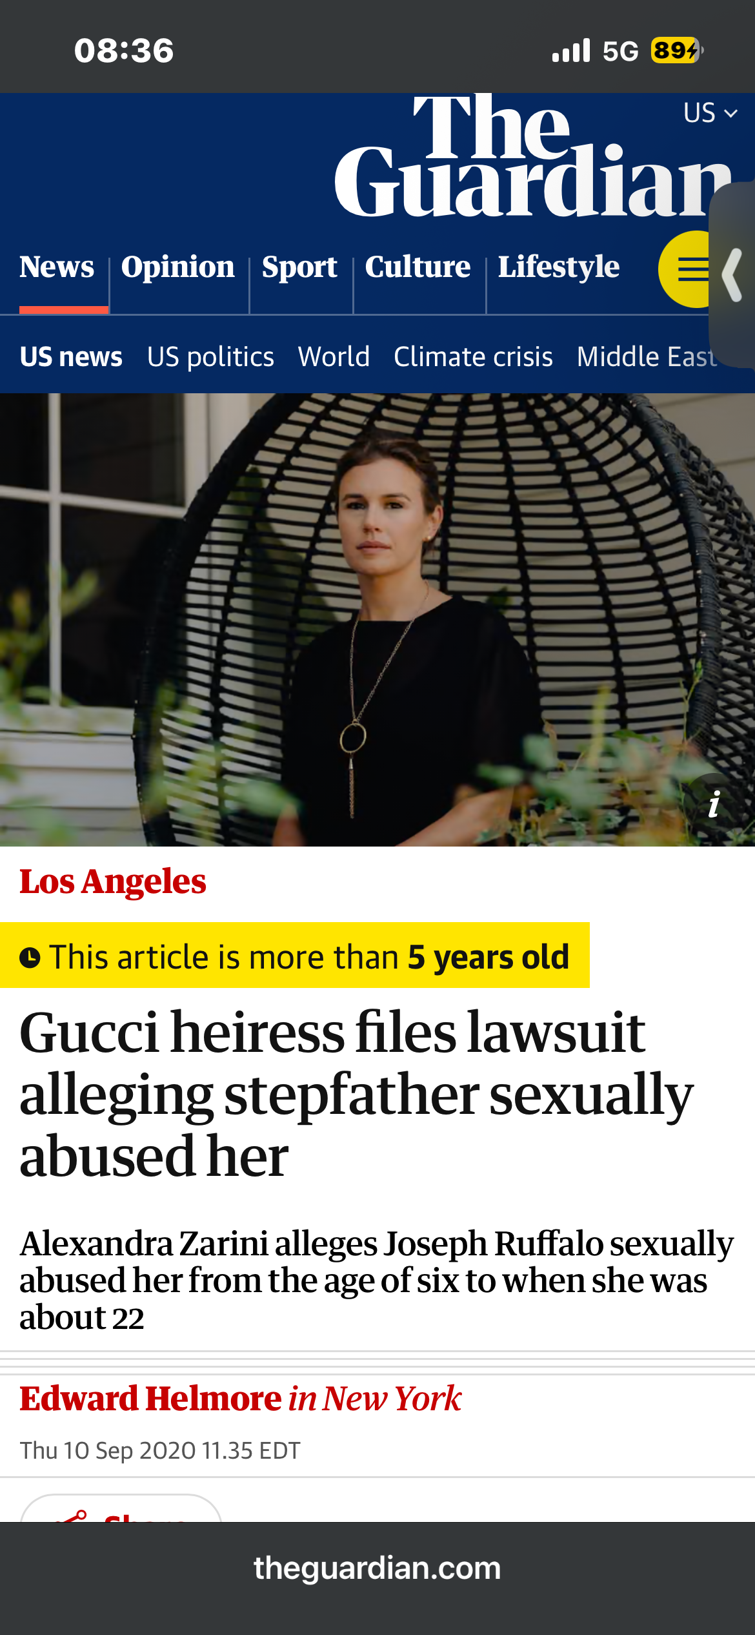Tap the side panel back chevron
The height and width of the screenshot is (1635, 755).
[x=732, y=276]
